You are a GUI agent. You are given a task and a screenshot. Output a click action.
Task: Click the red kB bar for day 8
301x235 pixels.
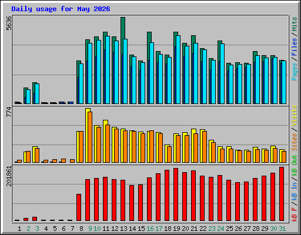point(79,207)
